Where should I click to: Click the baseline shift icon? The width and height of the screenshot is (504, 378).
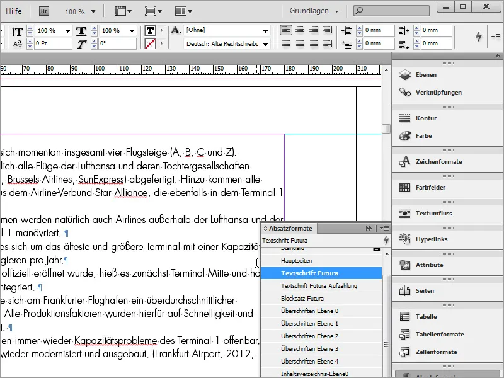tap(18, 44)
